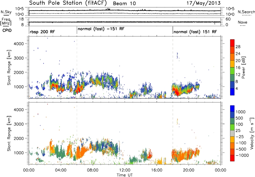
Task: Click the red bottom of velocity colorbar
Action: coord(232,158)
